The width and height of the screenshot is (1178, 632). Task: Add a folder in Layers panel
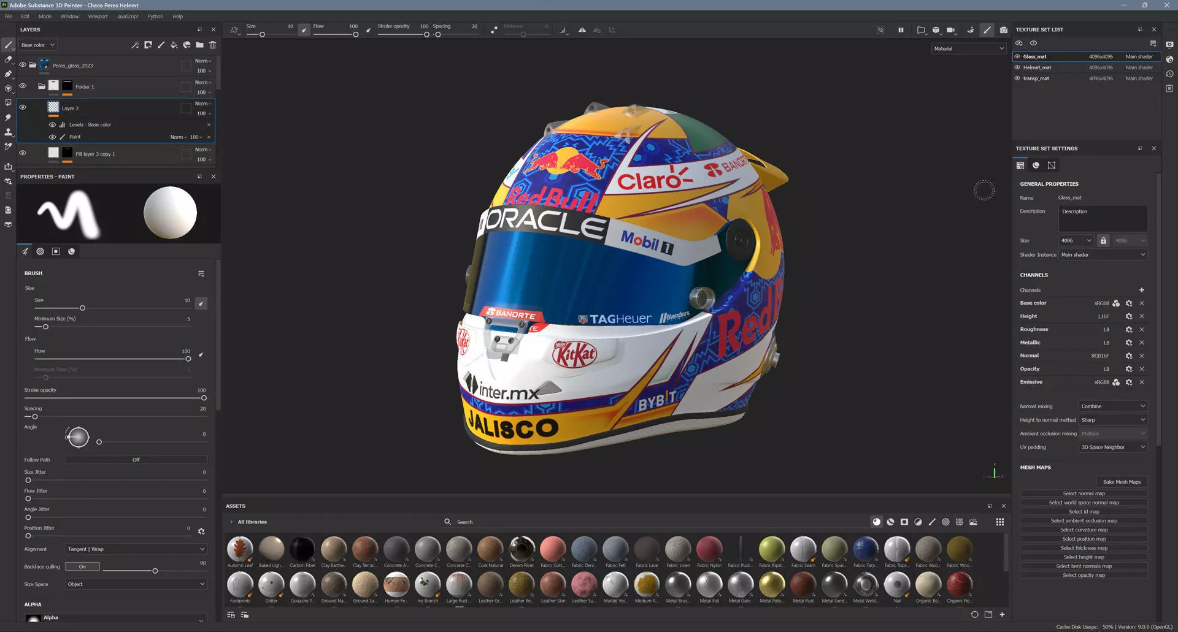[199, 45]
